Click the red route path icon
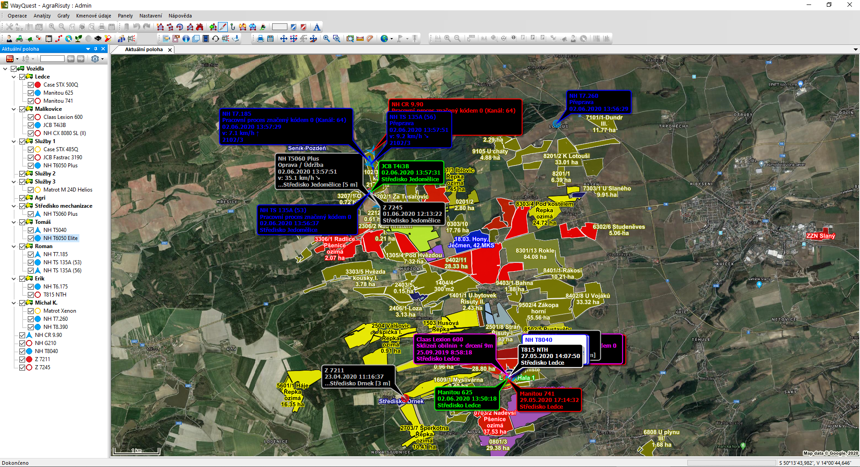This screenshot has width=860, height=467. pos(58,39)
